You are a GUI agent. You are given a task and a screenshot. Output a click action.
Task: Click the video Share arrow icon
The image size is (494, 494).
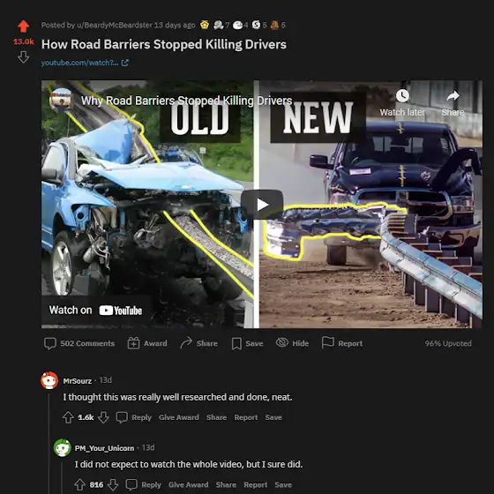453,96
